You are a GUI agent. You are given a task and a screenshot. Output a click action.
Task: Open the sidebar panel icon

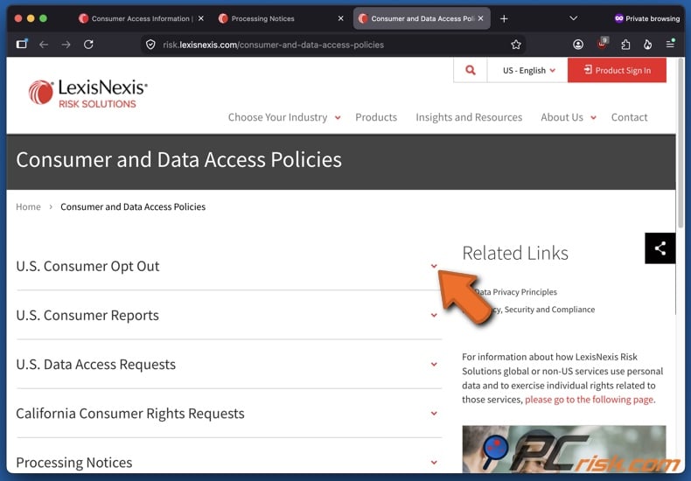[22, 44]
